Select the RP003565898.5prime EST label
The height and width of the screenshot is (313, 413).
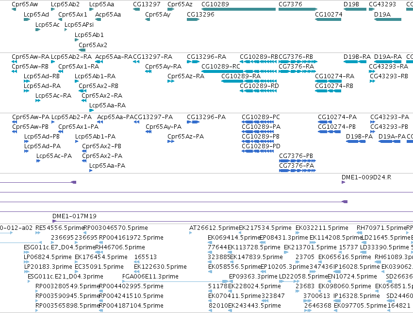pyautogui.click(x=67, y=306)
